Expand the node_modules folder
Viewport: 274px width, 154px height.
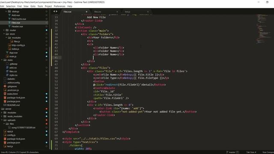[x=2, y=116]
